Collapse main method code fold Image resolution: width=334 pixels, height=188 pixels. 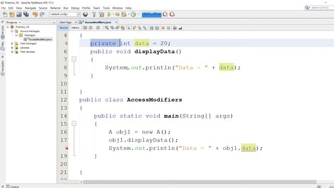(74, 123)
